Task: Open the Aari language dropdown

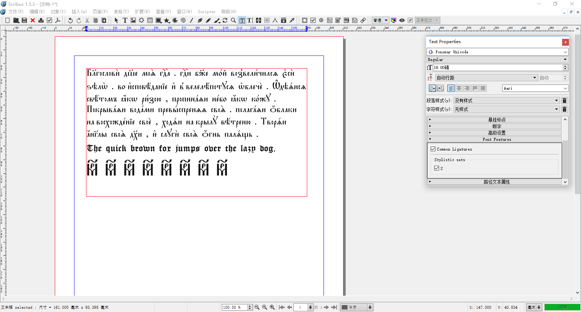Action: click(535, 88)
